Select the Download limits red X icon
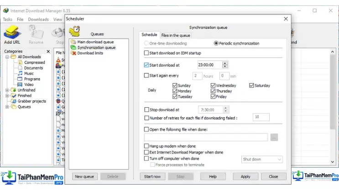 point(73,53)
